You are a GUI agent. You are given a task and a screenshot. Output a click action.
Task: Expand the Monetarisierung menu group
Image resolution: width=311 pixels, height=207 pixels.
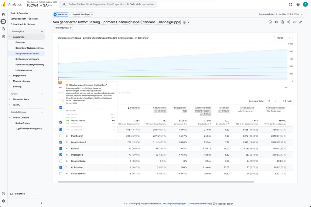[10, 81]
